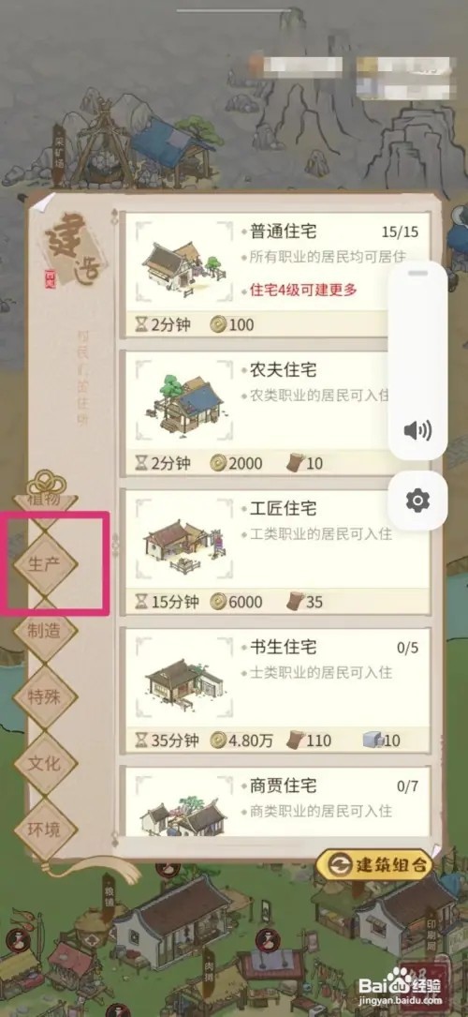Tap the 普通住宅 house thumbnail
The width and height of the screenshot is (468, 1017).
[183, 264]
